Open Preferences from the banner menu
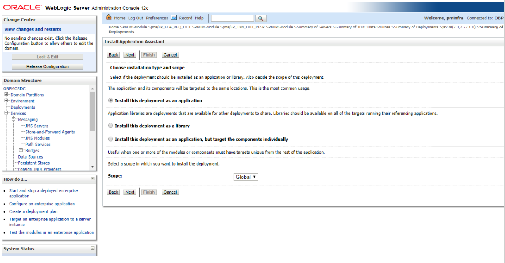The height and width of the screenshot is (263, 505). click(x=157, y=18)
